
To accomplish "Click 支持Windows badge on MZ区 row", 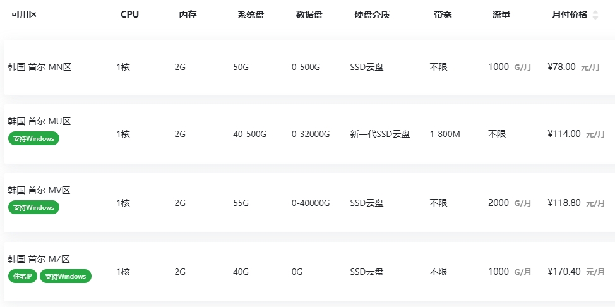I will pyautogui.click(x=66, y=276).
